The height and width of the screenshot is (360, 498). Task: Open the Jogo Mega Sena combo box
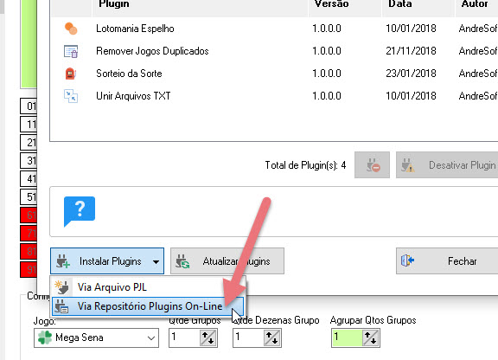96,337
